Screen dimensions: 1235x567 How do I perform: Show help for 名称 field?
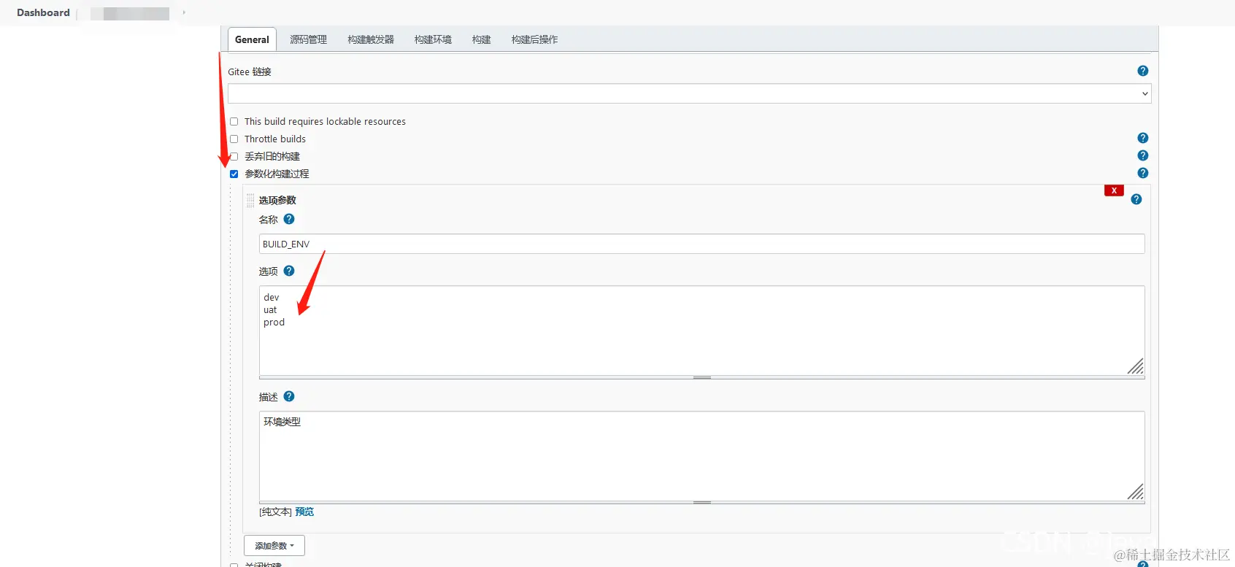click(x=289, y=219)
